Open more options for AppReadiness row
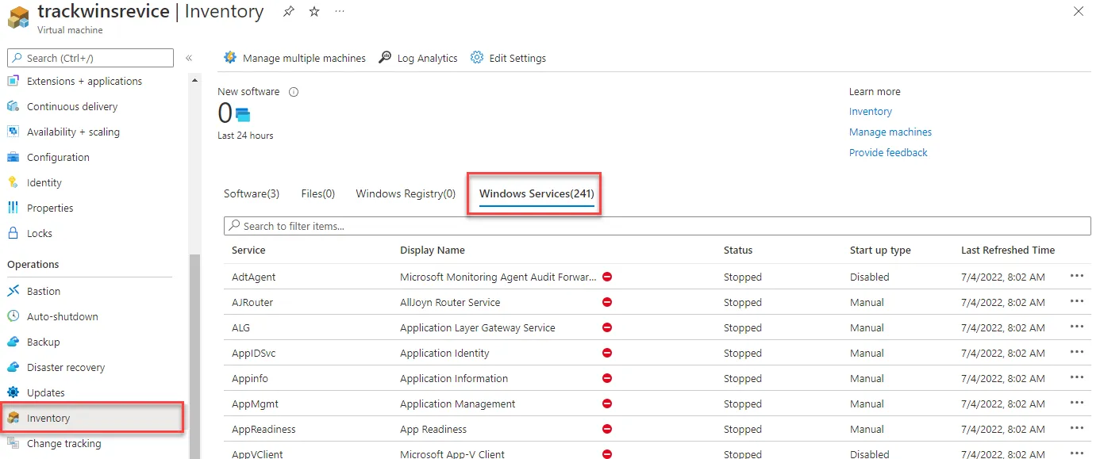1100x459 pixels. (1077, 428)
